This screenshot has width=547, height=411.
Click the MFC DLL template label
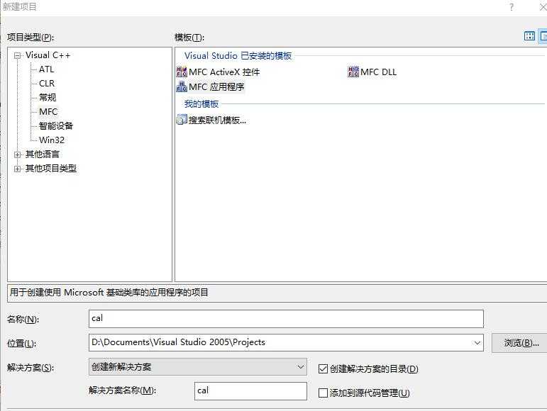(379, 72)
